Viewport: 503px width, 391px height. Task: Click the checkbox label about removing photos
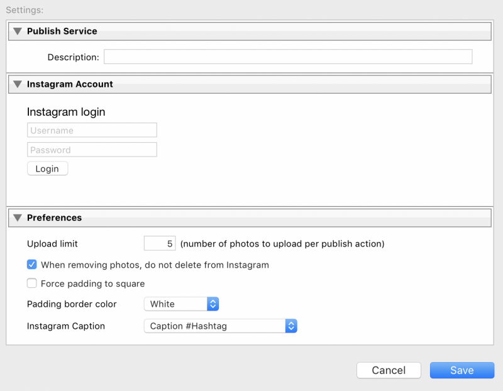pos(155,265)
